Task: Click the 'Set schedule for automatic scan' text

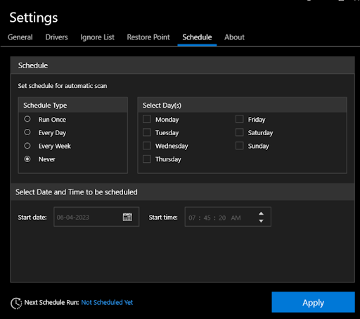Action: tap(63, 86)
